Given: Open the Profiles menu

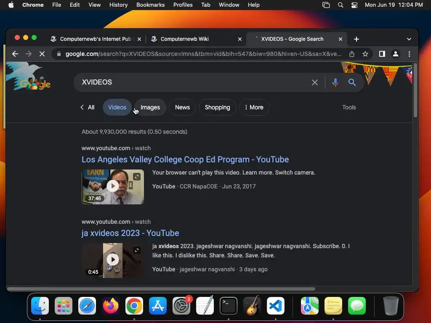Looking at the screenshot, I should (183, 5).
